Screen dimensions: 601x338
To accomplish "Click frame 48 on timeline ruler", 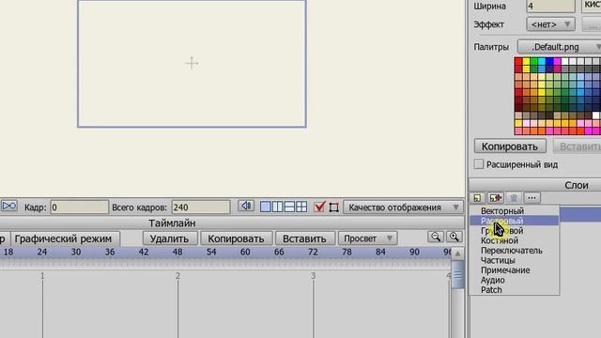I will [177, 253].
